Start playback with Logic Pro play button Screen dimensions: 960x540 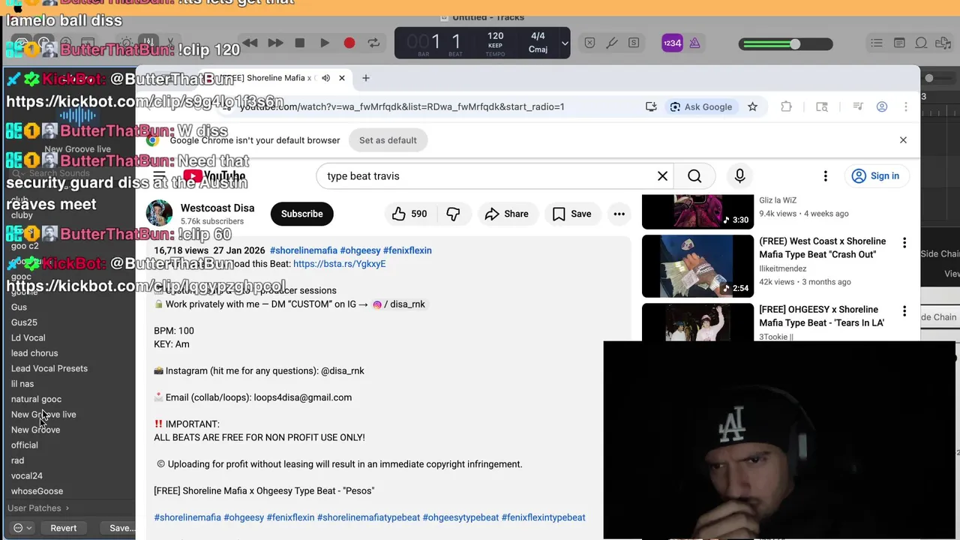325,43
